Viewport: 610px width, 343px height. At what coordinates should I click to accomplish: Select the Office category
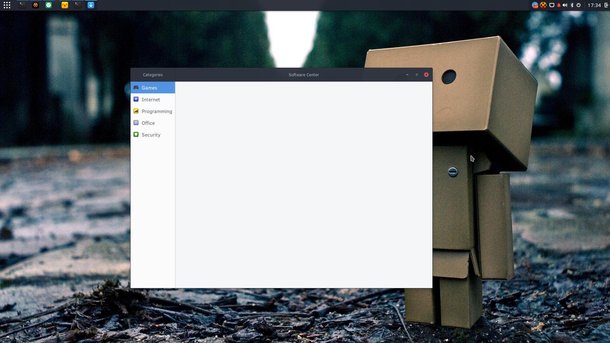coord(153,123)
